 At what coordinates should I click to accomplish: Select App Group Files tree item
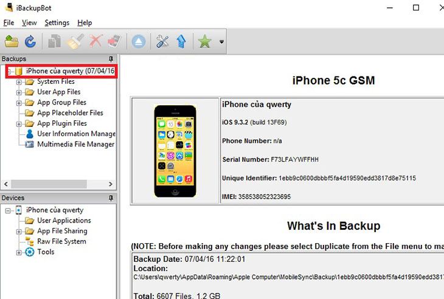(x=61, y=102)
